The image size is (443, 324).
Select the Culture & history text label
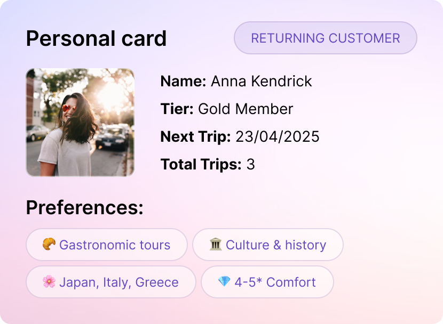pos(275,245)
